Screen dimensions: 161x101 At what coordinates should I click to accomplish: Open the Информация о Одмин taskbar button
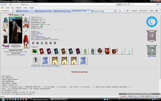click(x=41, y=99)
